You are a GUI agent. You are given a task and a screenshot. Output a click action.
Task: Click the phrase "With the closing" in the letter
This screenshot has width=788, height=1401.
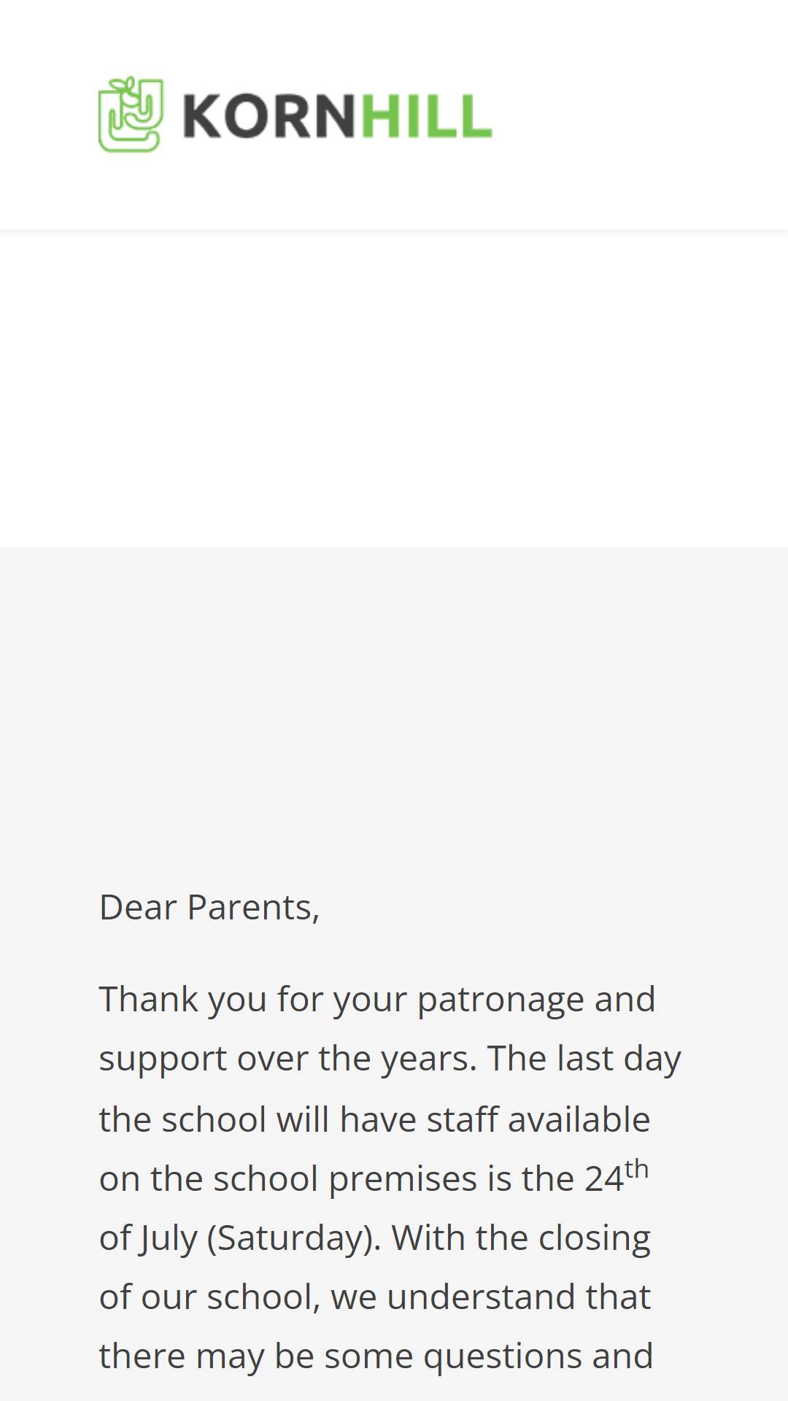point(521,1238)
